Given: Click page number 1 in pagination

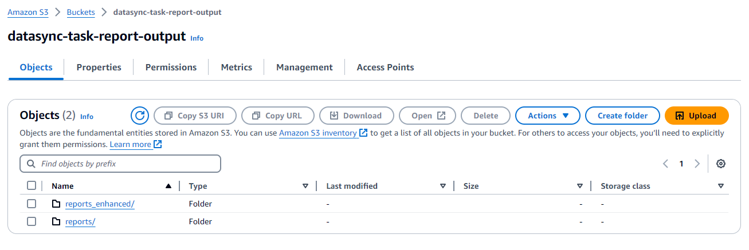Looking at the screenshot, I should (681, 164).
